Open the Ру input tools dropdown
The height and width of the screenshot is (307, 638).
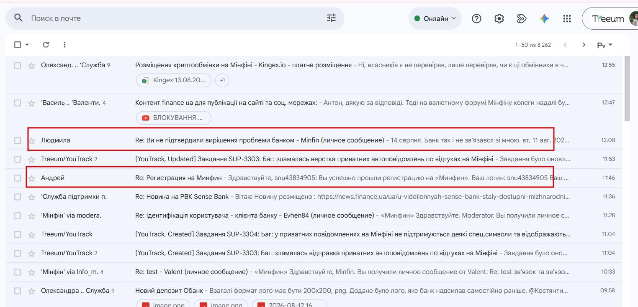[x=605, y=45]
